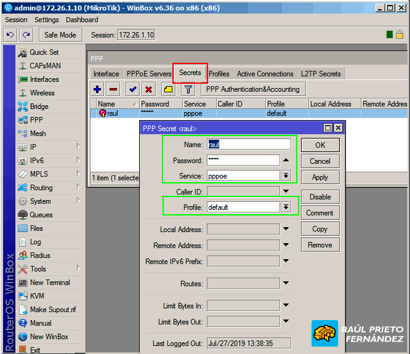Switch to the Profiles tab
Screen dimensions: 410x354
[219, 74]
